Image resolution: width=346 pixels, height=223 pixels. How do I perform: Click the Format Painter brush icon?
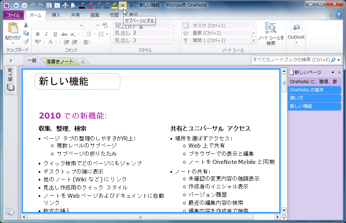tap(26, 41)
